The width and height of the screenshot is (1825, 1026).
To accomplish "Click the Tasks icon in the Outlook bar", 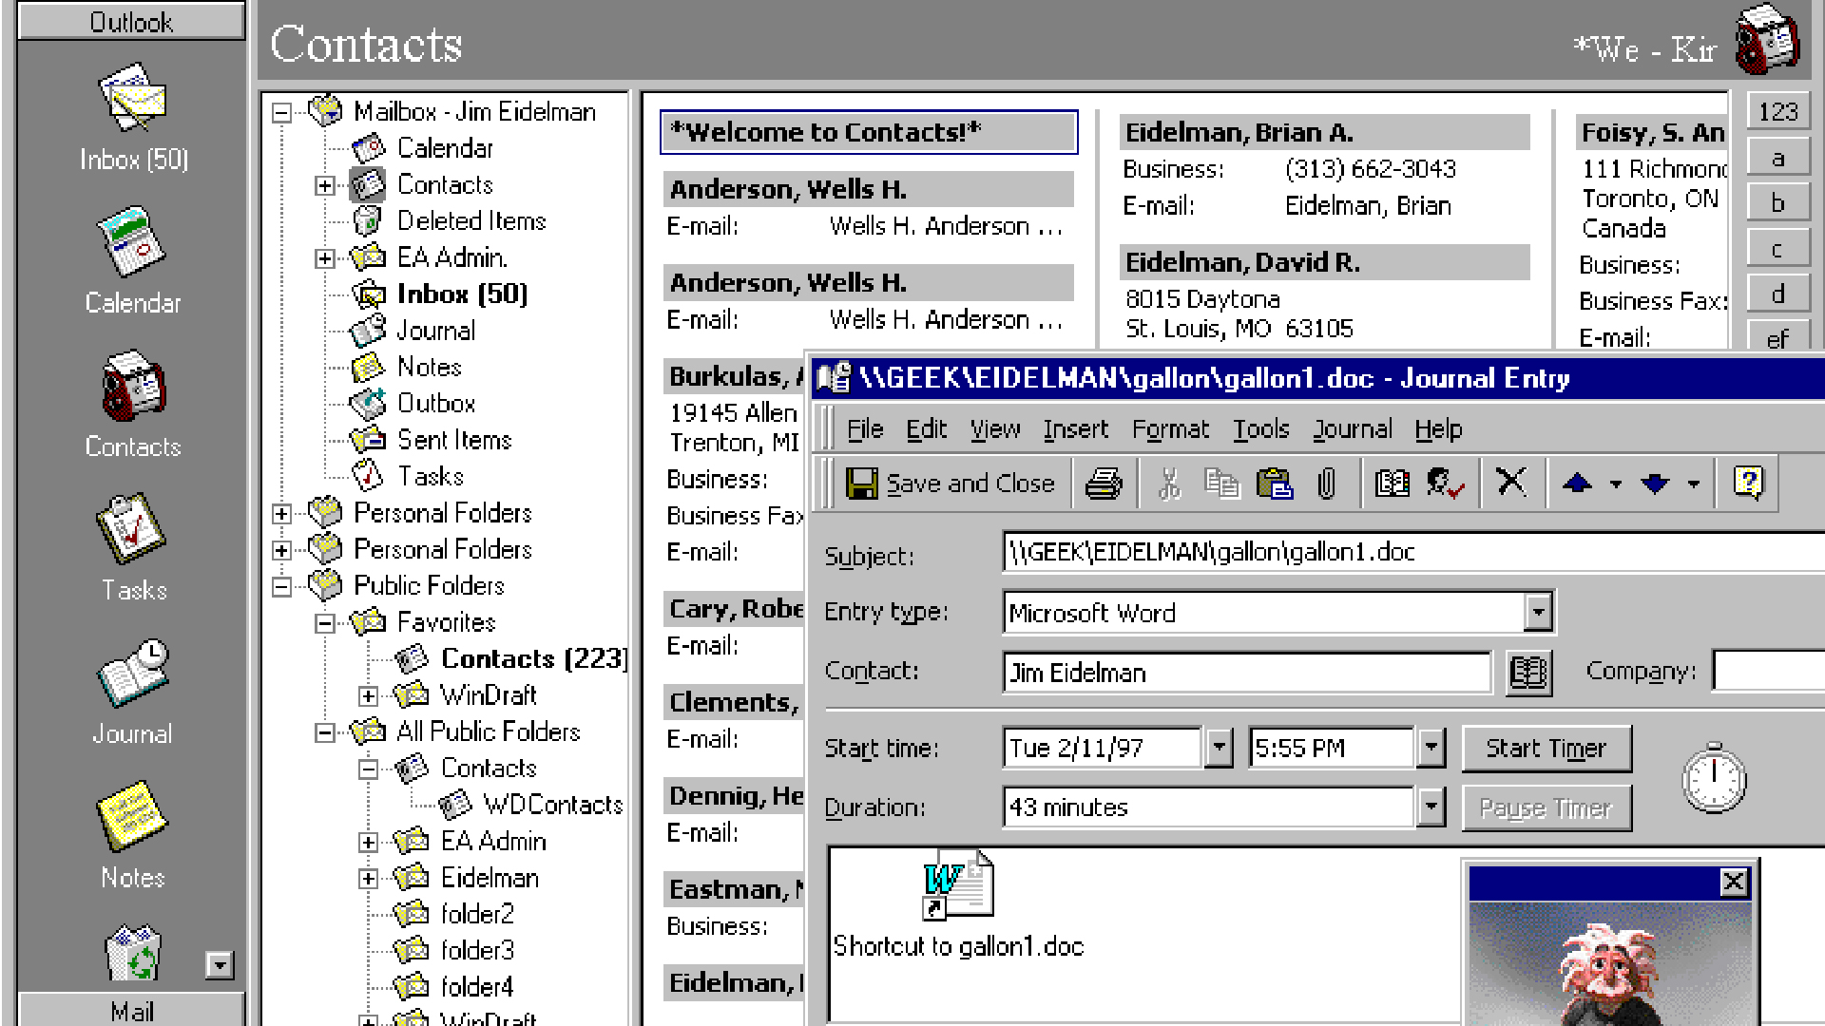I will (131, 541).
